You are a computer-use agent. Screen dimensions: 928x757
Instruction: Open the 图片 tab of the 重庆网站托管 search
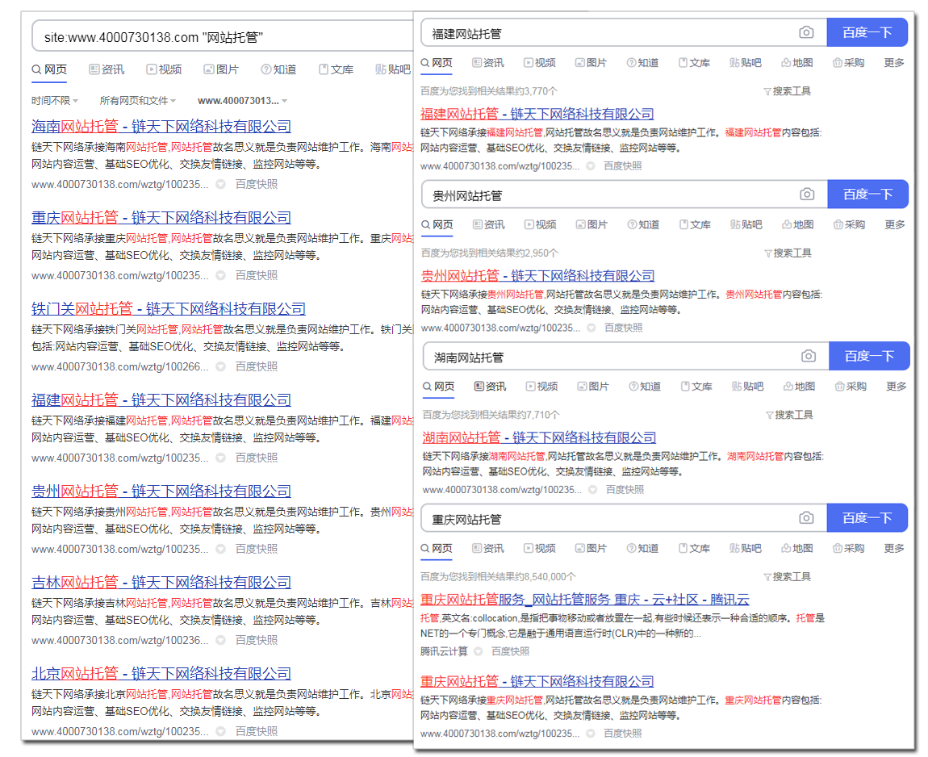pos(591,548)
